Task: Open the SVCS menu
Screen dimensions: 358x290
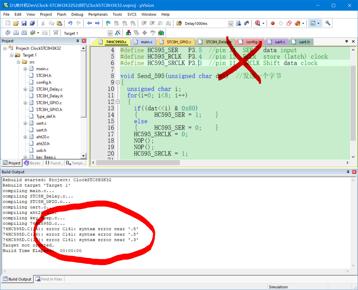Action: coord(132,14)
